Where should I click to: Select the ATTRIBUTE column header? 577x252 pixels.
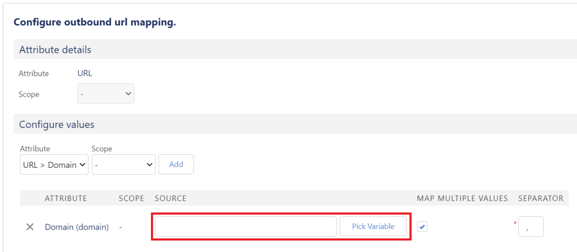pos(65,198)
